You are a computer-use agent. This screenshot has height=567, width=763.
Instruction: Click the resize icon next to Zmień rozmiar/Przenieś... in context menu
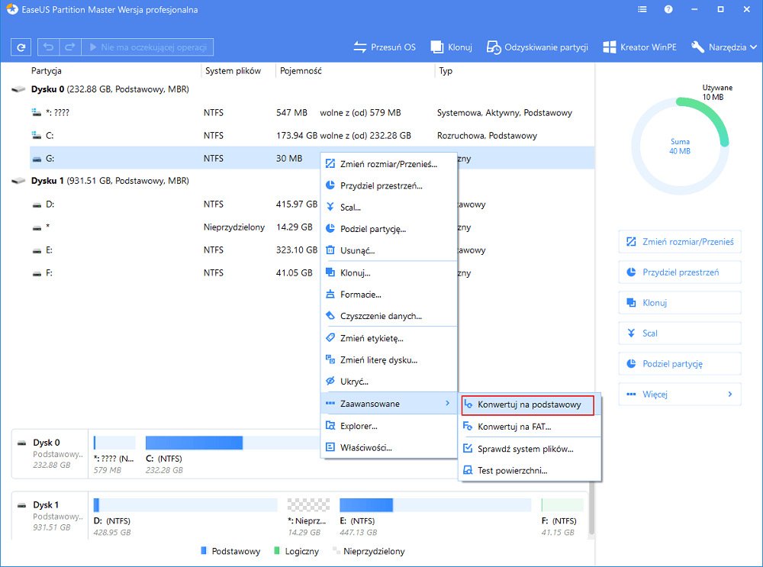[x=330, y=163]
